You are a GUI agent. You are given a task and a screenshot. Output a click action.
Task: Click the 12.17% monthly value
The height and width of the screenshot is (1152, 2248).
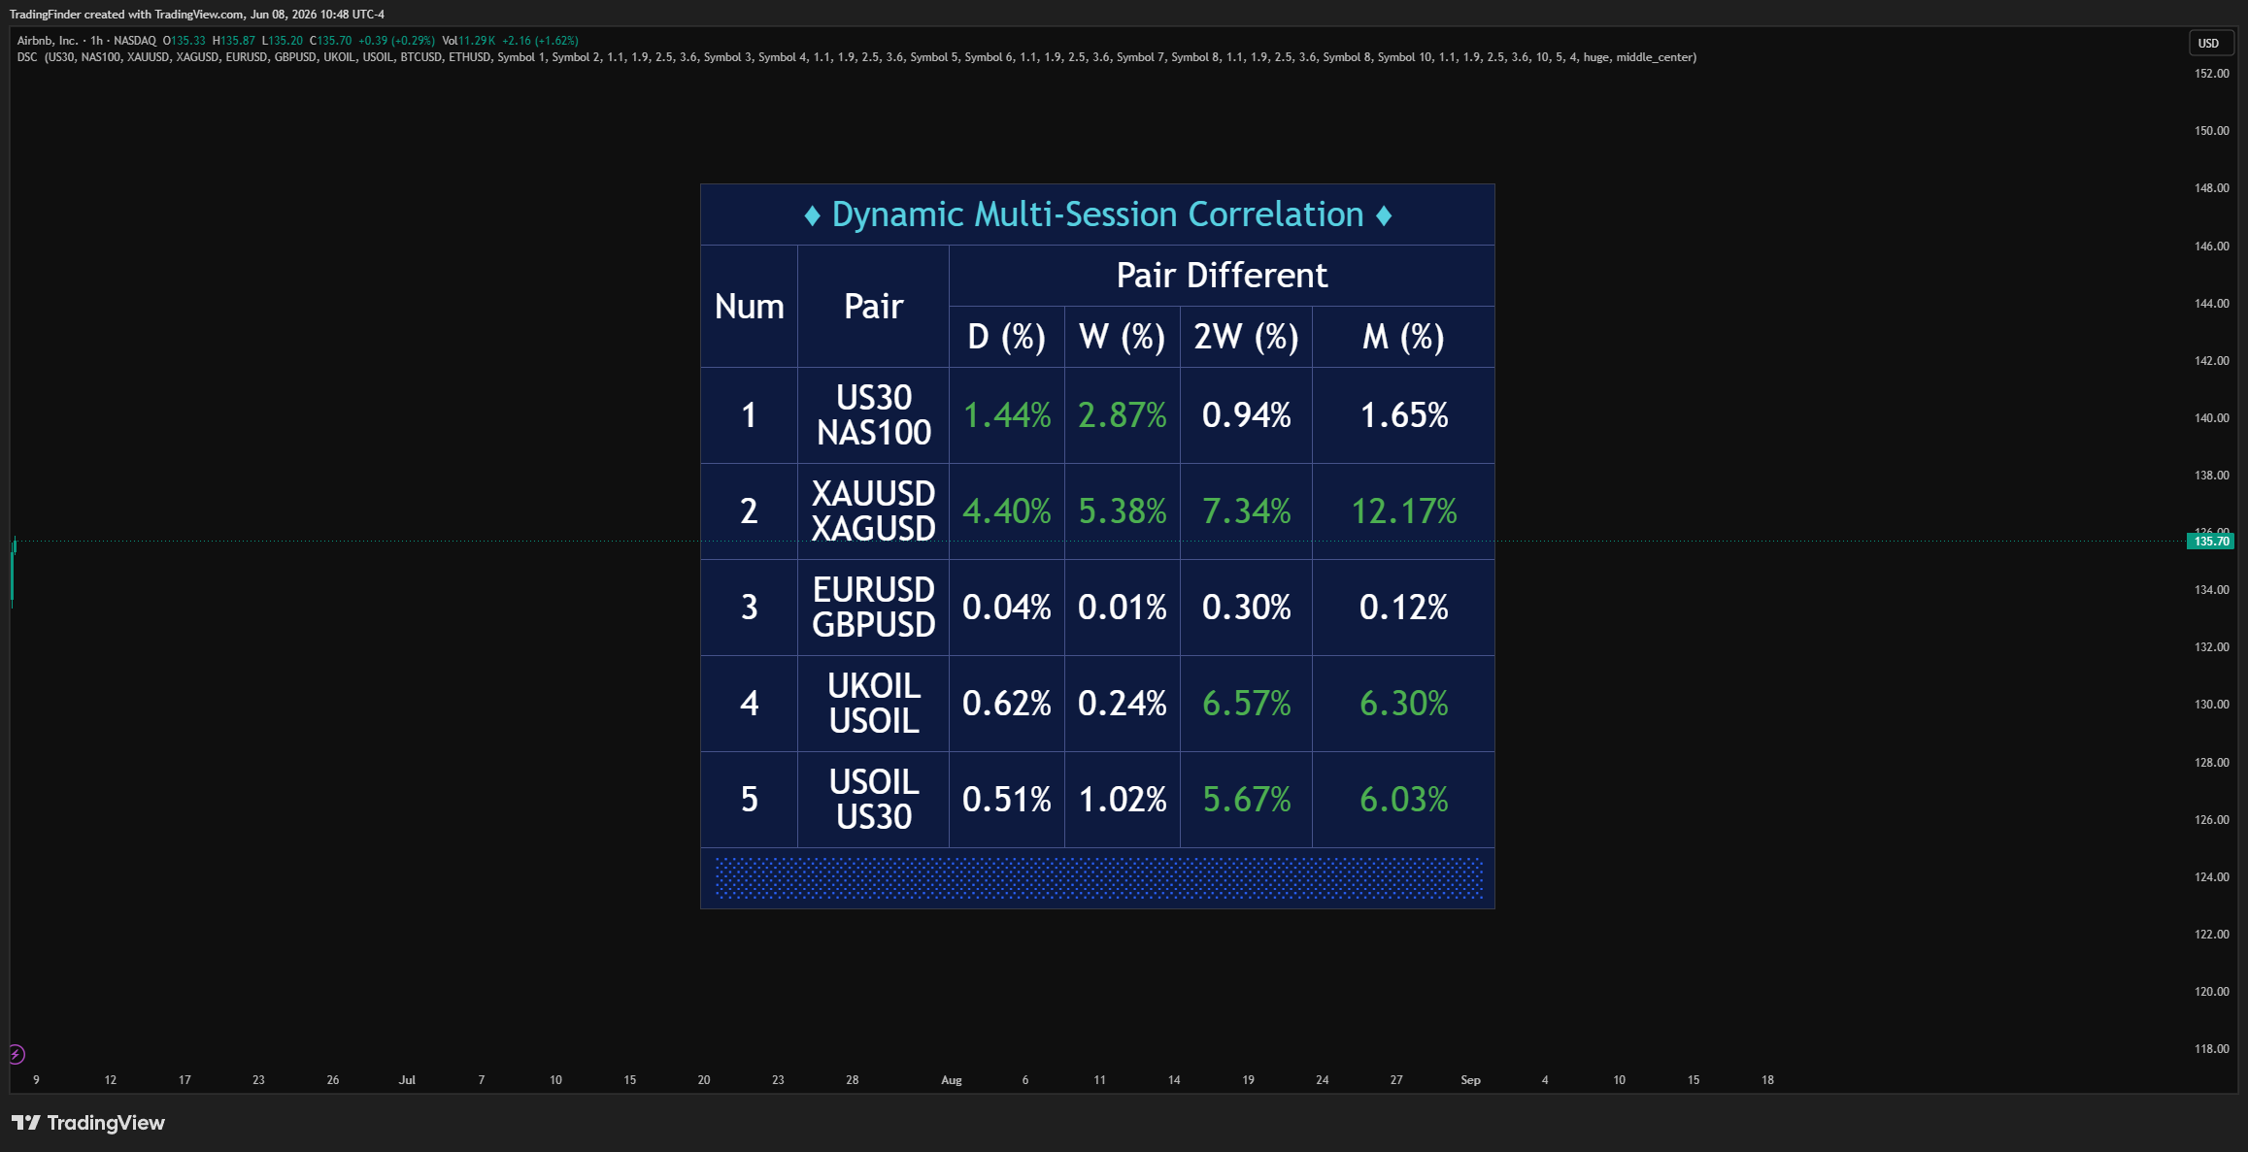[1403, 511]
